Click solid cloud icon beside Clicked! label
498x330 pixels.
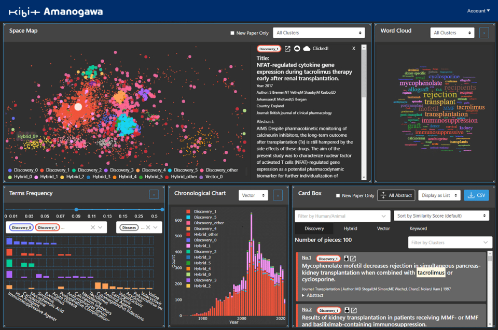307,49
